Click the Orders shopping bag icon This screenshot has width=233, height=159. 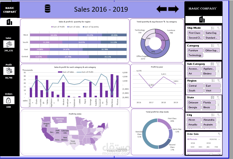tap(9, 100)
